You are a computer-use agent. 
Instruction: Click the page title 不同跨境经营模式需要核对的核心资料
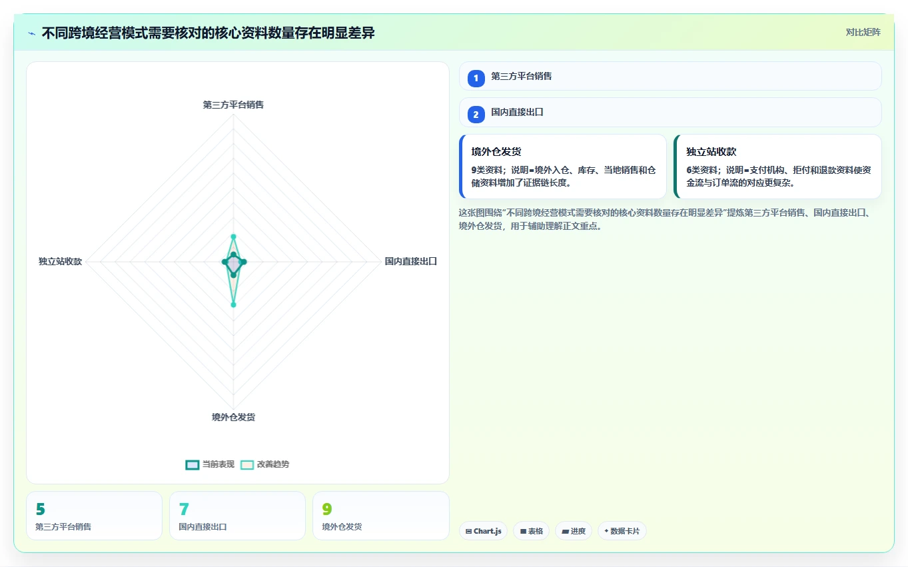click(208, 33)
